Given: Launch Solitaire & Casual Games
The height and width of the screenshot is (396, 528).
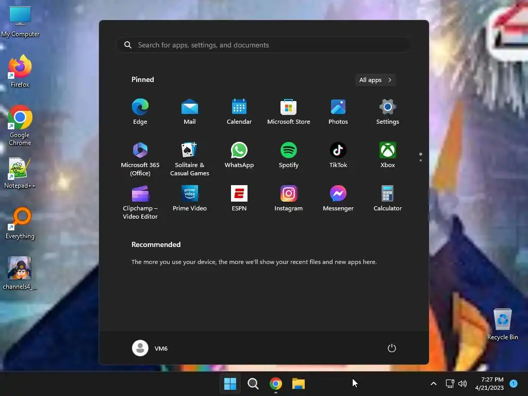Looking at the screenshot, I should [x=190, y=159].
